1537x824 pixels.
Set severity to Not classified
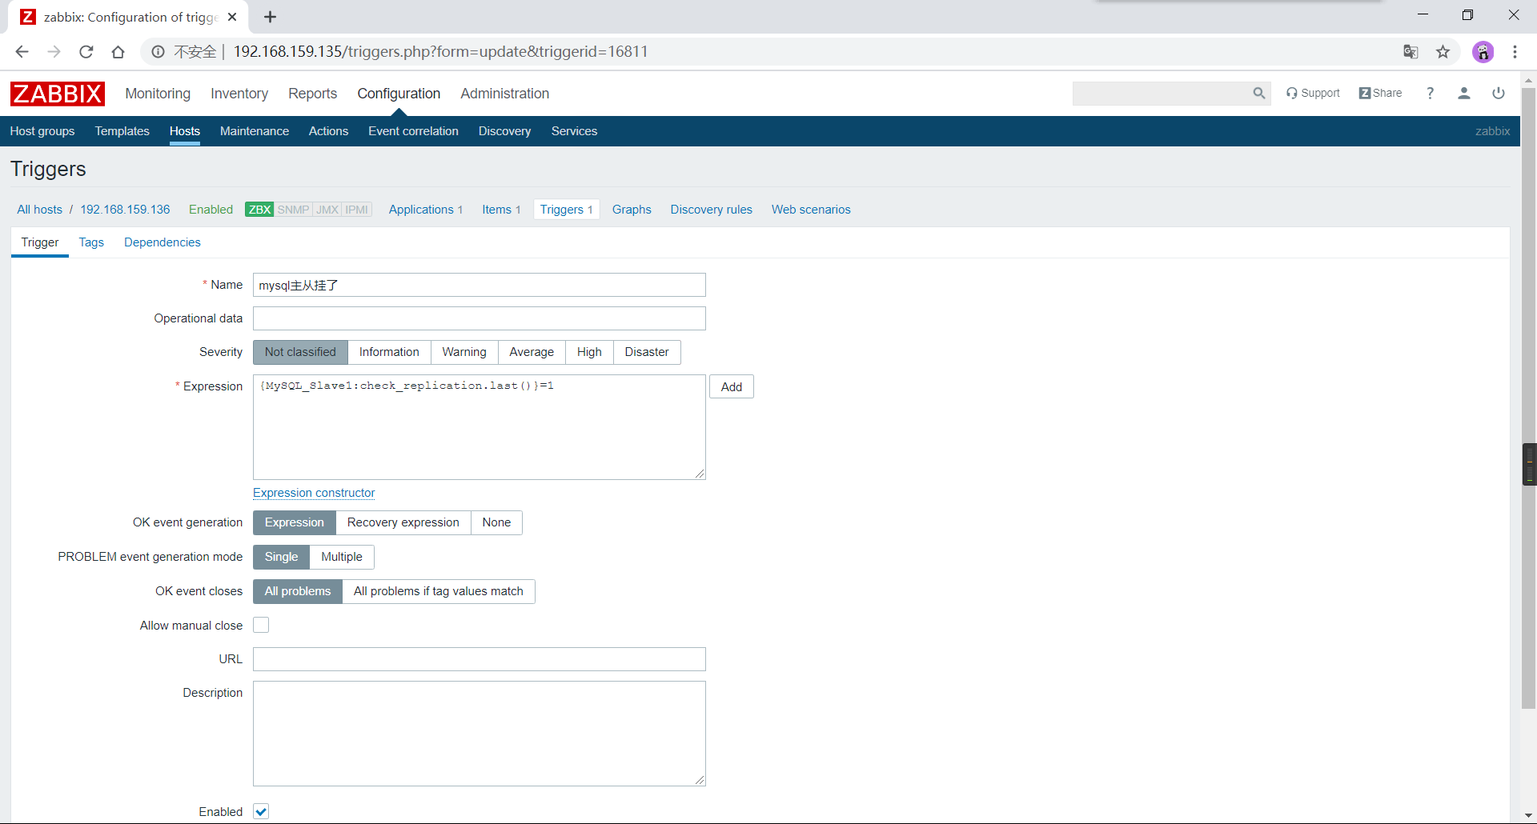click(x=300, y=352)
